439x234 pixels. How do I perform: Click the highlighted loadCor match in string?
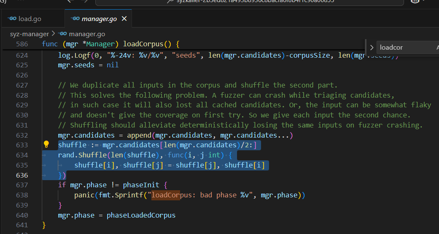[x=165, y=195]
